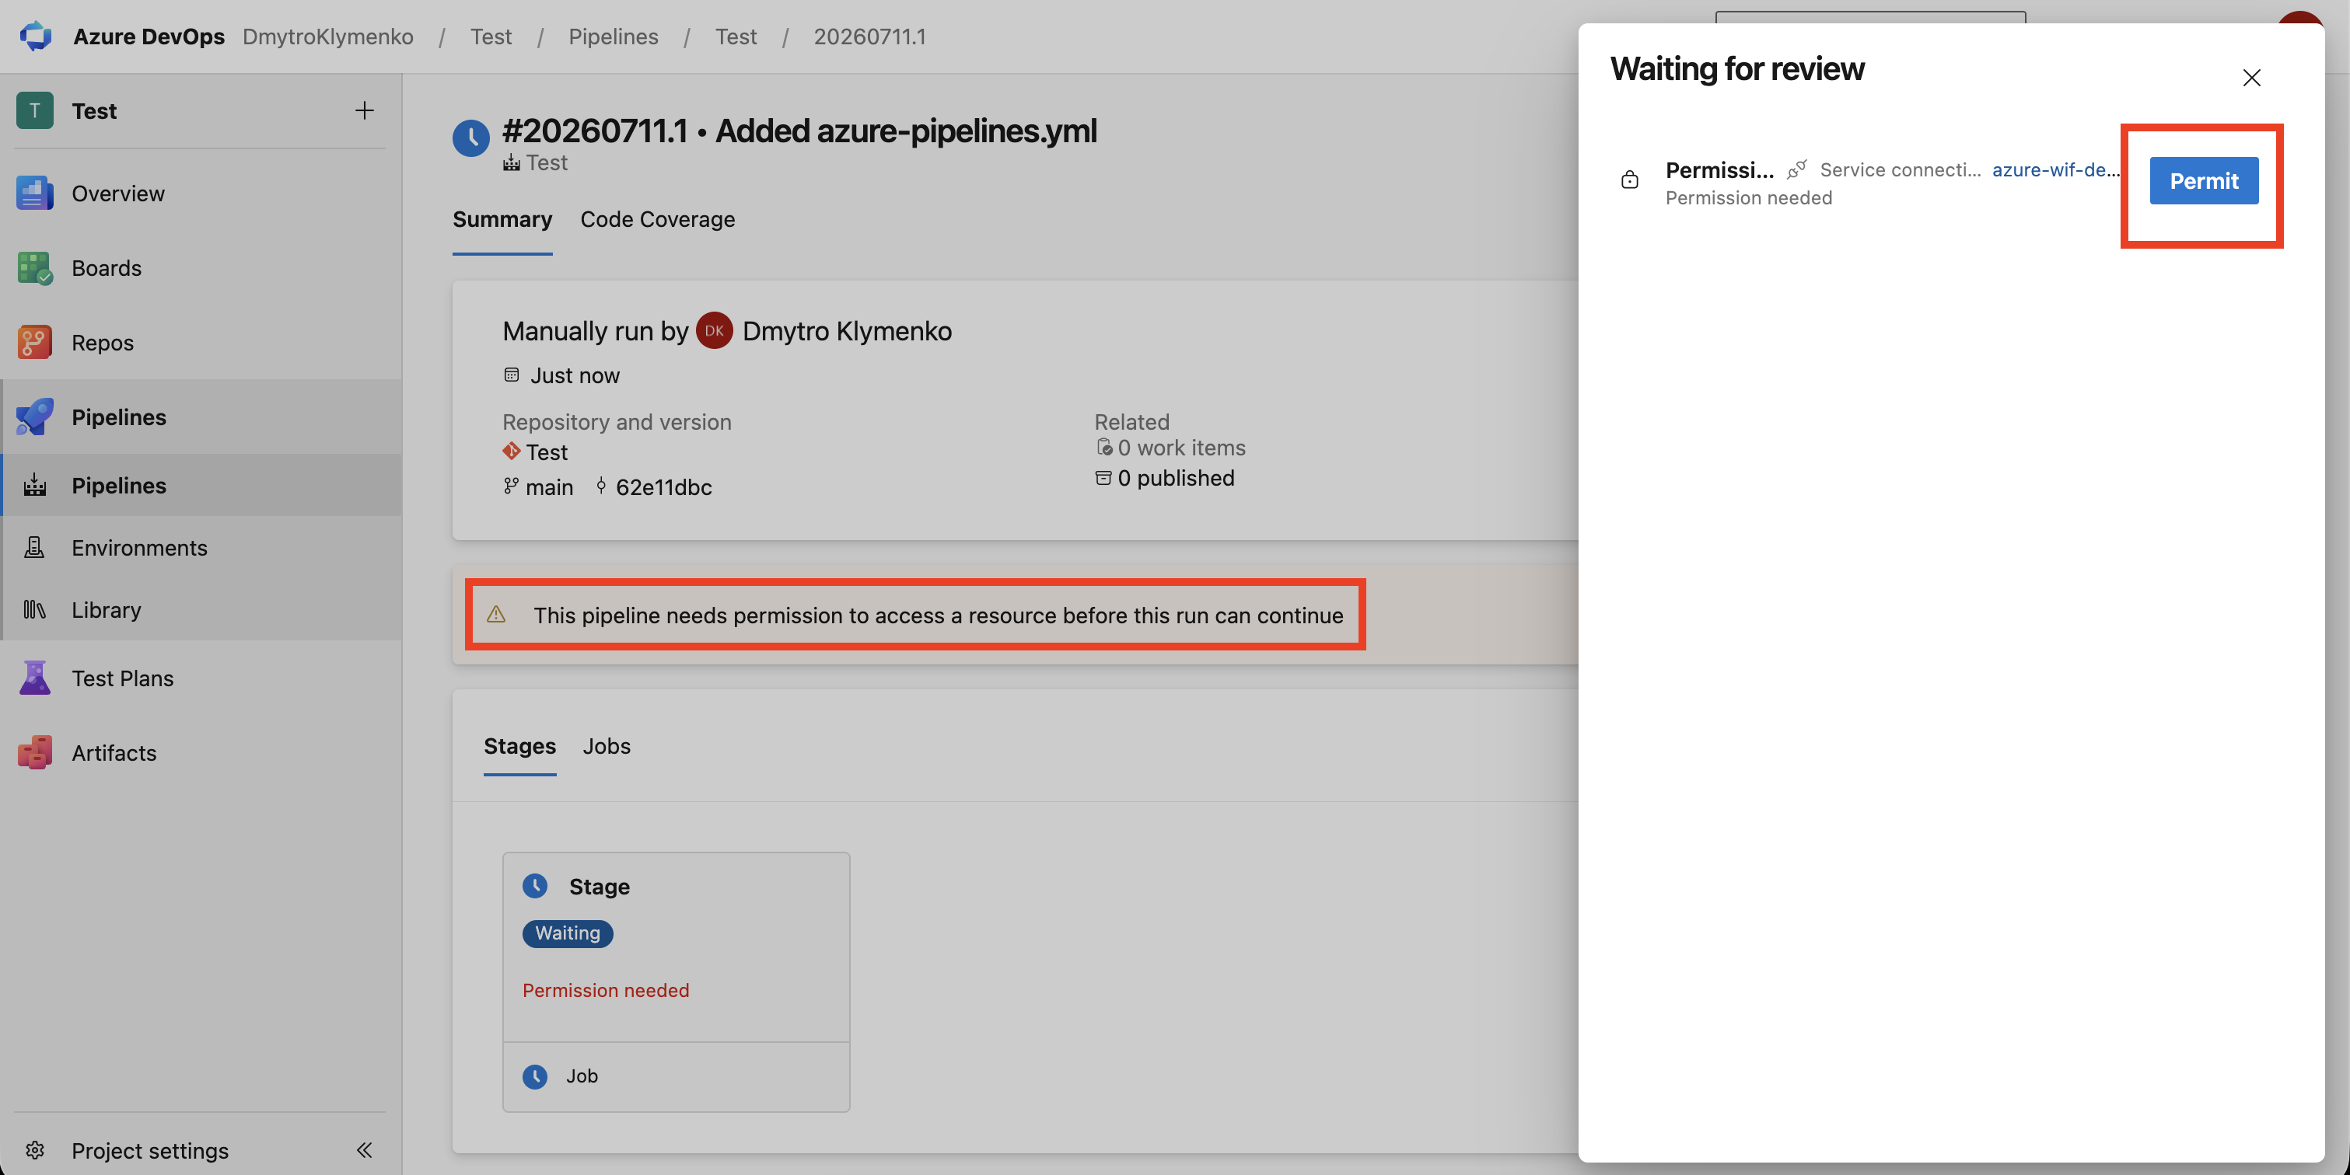Click the clock icon next to Job

[x=534, y=1076]
